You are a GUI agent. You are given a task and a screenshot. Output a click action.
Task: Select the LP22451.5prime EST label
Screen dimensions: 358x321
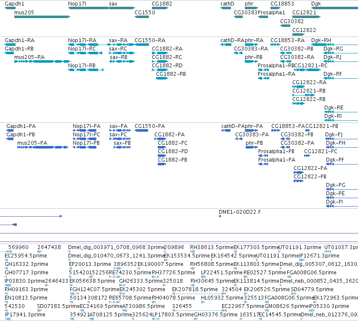tap(222, 272)
